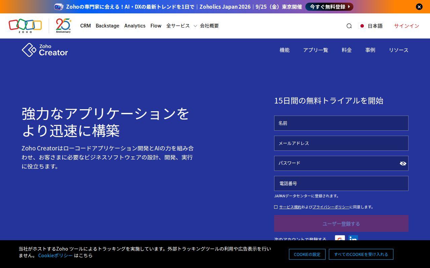Open the search magnifier icon
Image resolution: width=430 pixels, height=268 pixels.
tap(349, 26)
